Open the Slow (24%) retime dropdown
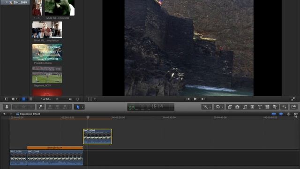The image size is (300, 169). click(x=55, y=148)
